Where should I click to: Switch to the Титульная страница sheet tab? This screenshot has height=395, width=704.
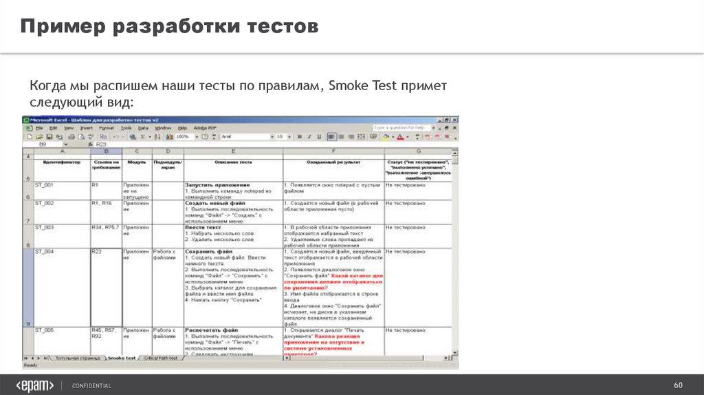tap(78, 358)
